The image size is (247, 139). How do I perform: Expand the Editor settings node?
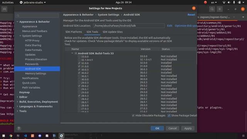[17, 97]
